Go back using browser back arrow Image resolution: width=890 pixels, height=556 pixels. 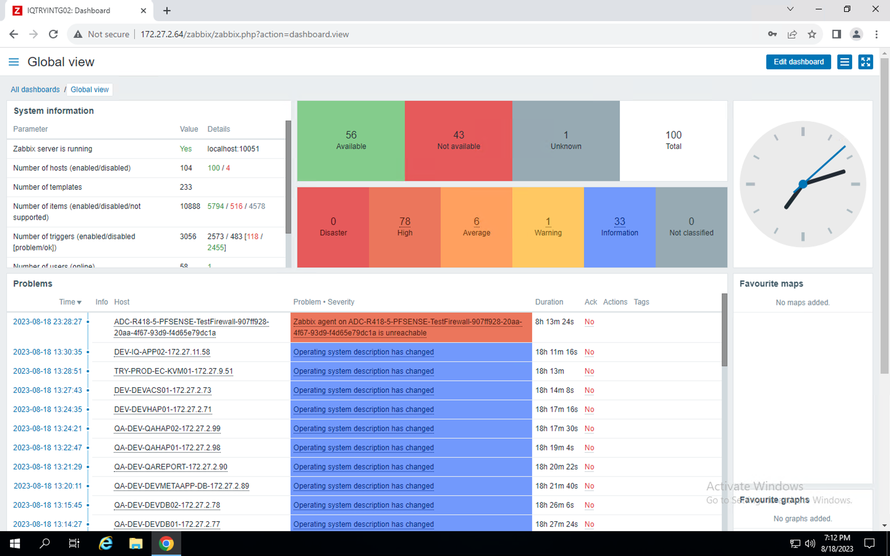(x=14, y=34)
